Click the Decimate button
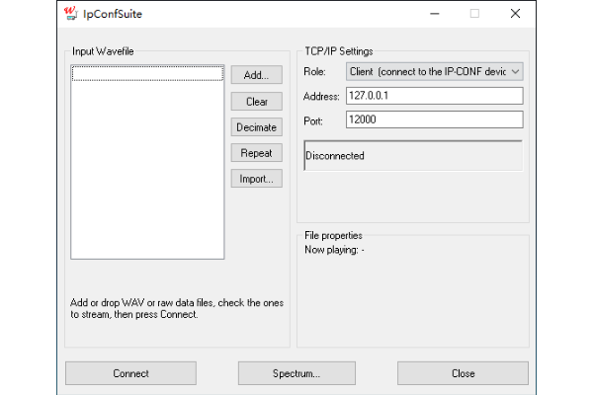This screenshot has width=593, height=395. point(256,127)
